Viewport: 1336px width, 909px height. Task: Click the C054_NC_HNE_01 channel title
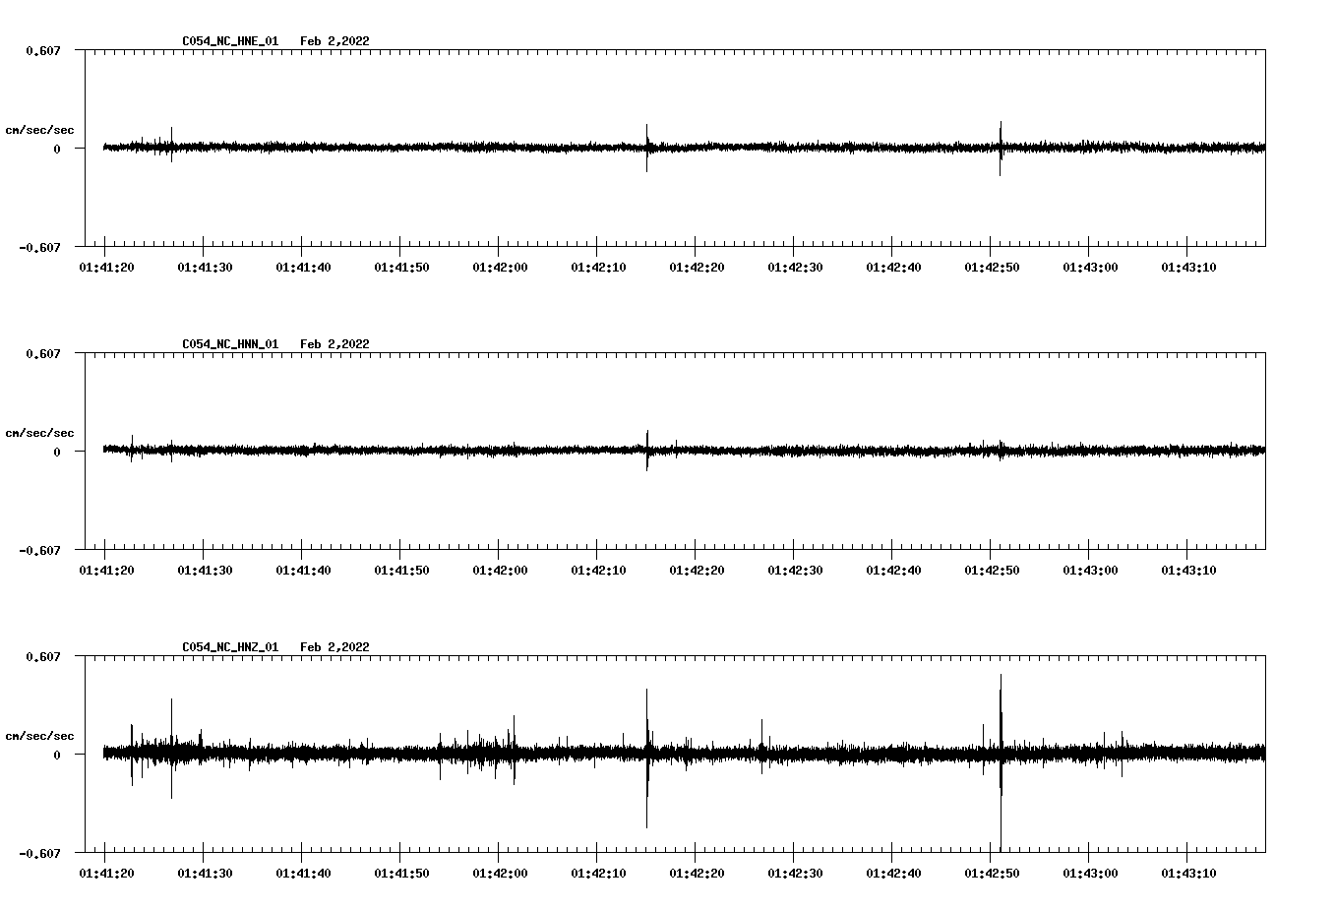[x=230, y=41]
